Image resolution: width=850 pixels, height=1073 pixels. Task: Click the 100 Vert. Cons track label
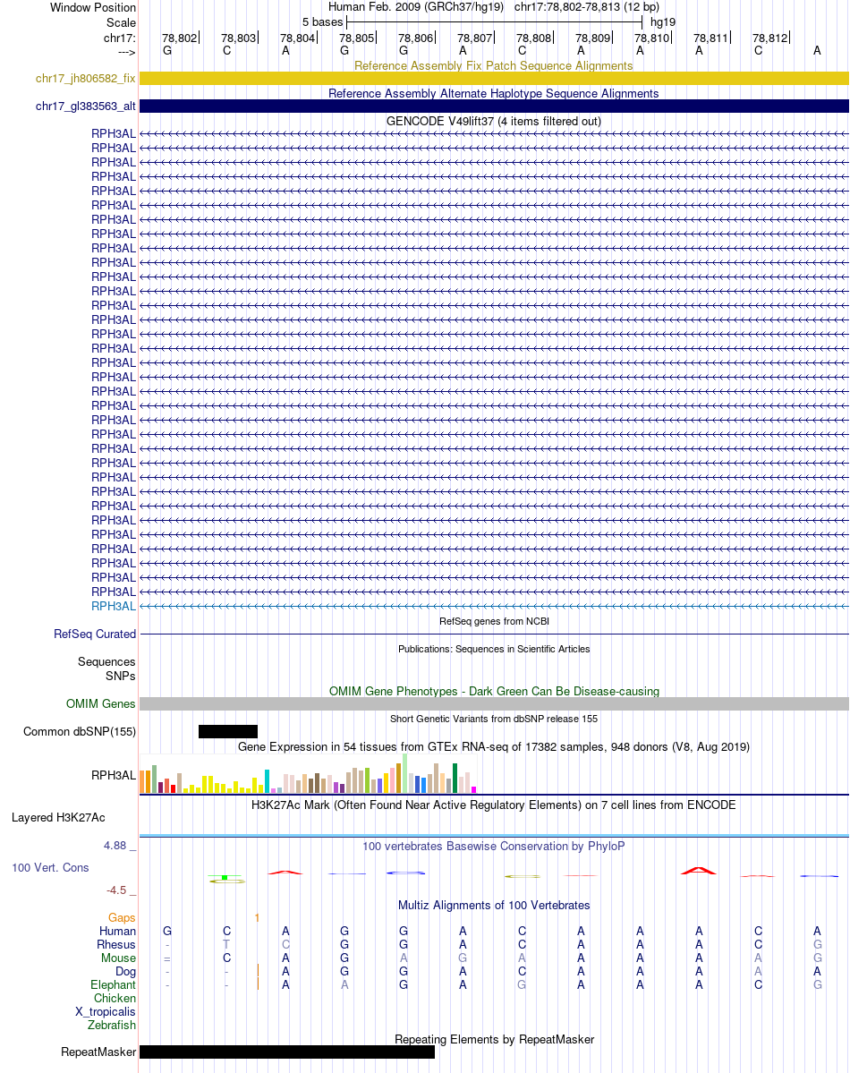tap(50, 868)
